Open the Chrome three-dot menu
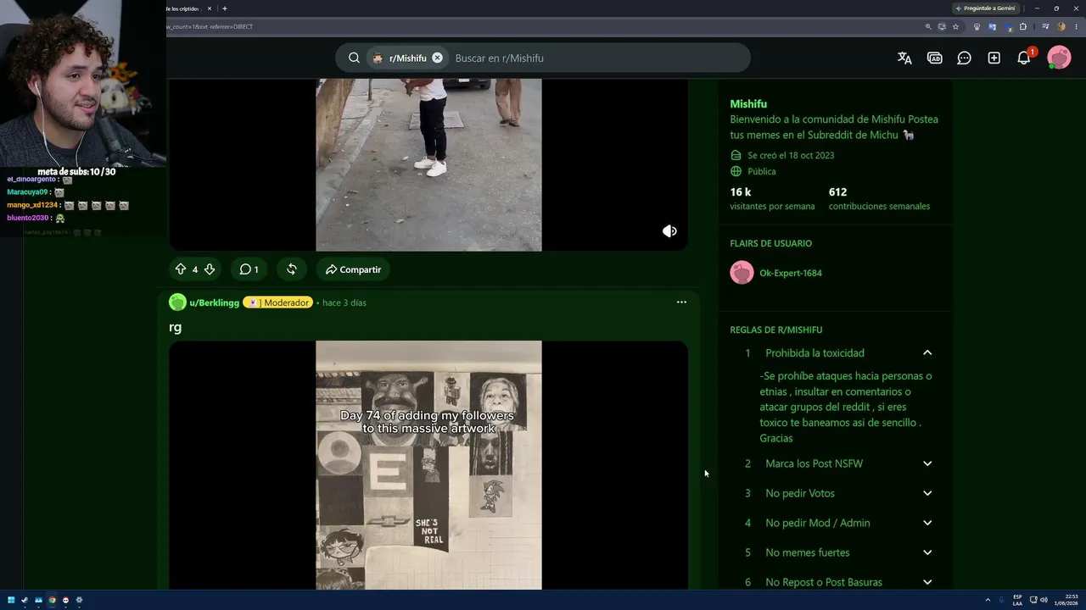 [x=1076, y=26]
